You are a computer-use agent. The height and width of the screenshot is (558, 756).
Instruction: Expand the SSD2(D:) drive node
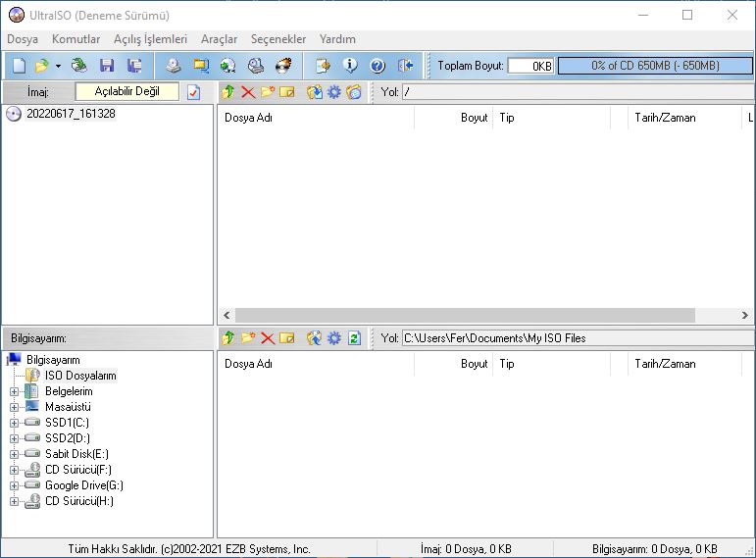click(x=14, y=438)
